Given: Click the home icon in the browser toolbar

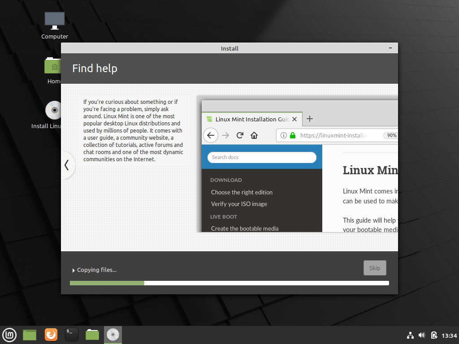Looking at the screenshot, I should [254, 135].
